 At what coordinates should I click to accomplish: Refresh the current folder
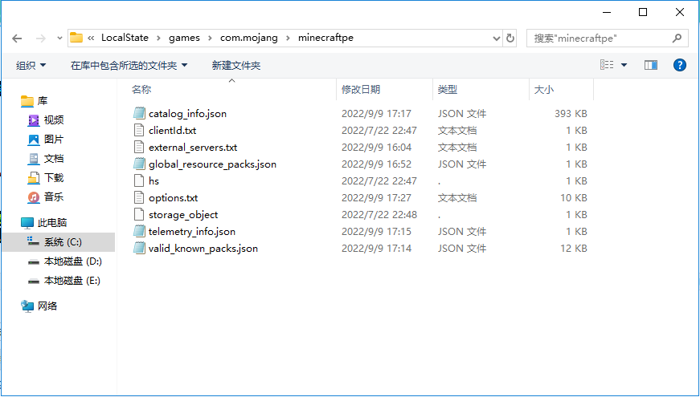pos(510,38)
